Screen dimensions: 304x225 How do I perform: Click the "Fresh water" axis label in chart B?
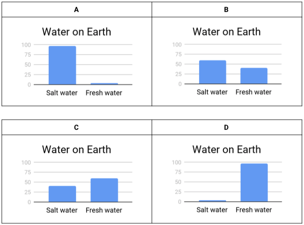click(x=254, y=92)
